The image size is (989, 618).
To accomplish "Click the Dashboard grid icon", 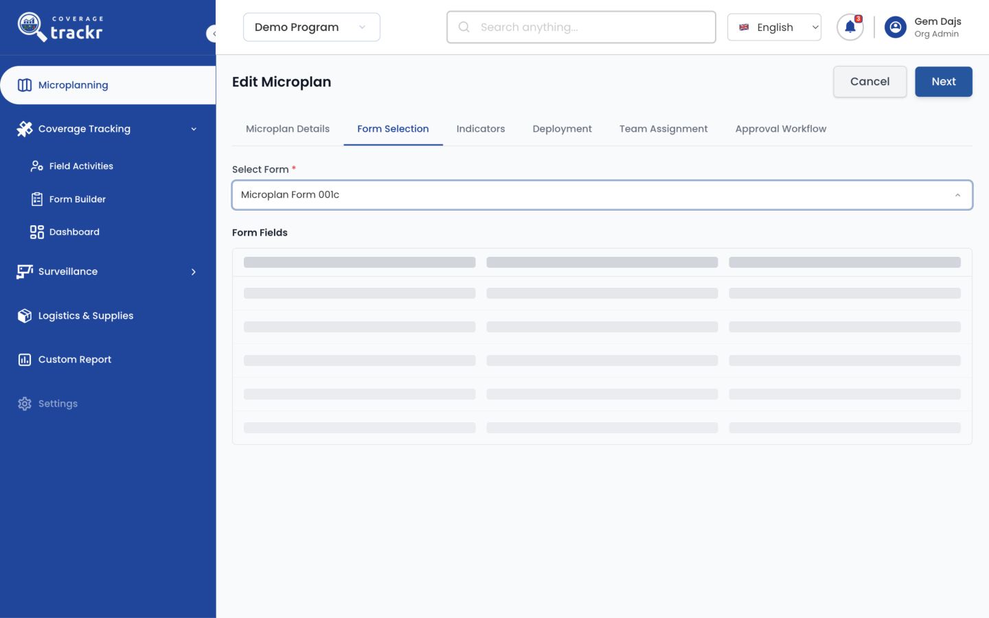I will pos(37,232).
